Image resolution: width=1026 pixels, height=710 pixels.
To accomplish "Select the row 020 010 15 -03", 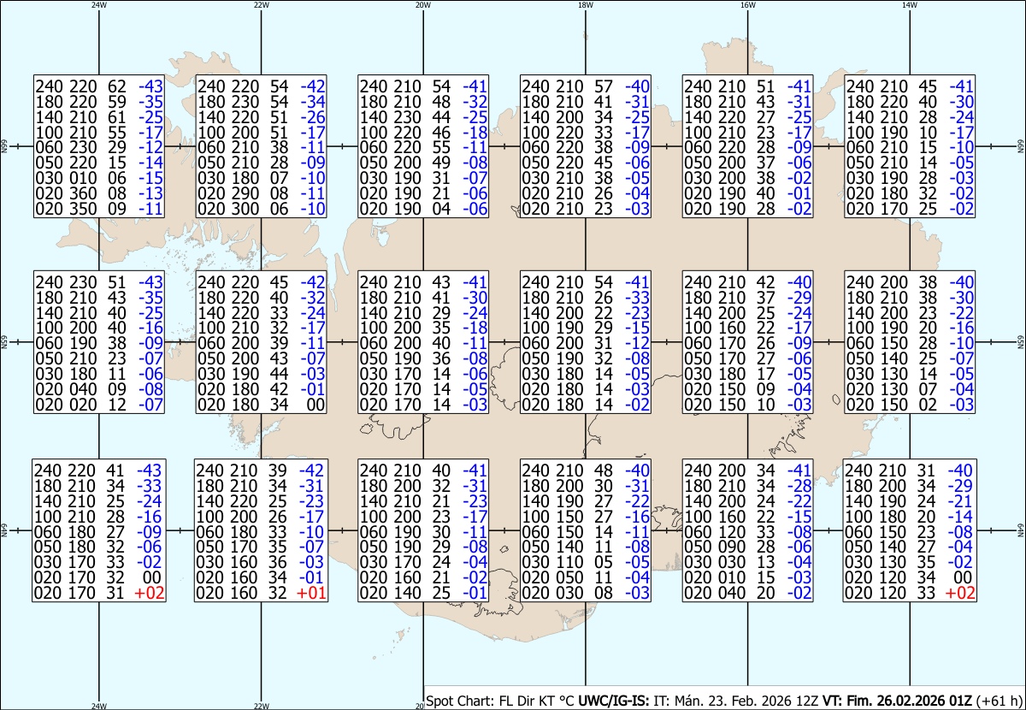I will (x=748, y=577).
